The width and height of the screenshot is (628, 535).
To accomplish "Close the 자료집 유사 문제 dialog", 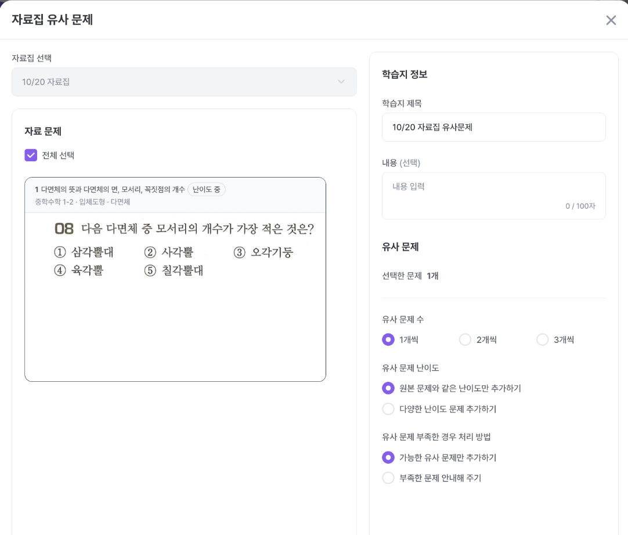I will pos(611,20).
